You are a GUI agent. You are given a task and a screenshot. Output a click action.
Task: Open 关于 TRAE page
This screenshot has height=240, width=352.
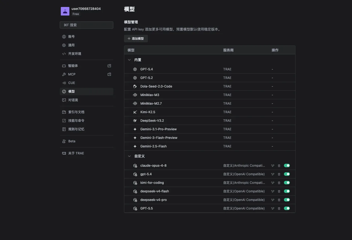pos(87,153)
